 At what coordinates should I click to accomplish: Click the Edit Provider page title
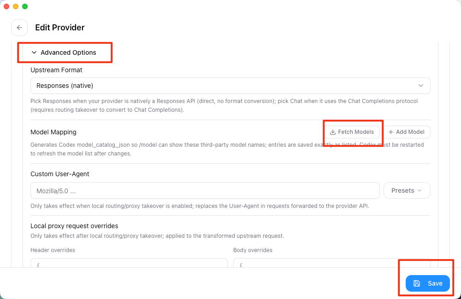click(59, 28)
